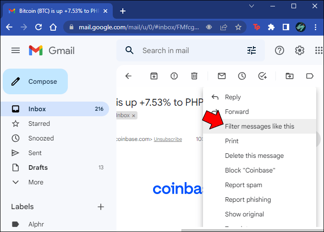Image resolution: width=324 pixels, height=232 pixels.
Task: Open Gmail settings gear
Action: tap(299, 50)
